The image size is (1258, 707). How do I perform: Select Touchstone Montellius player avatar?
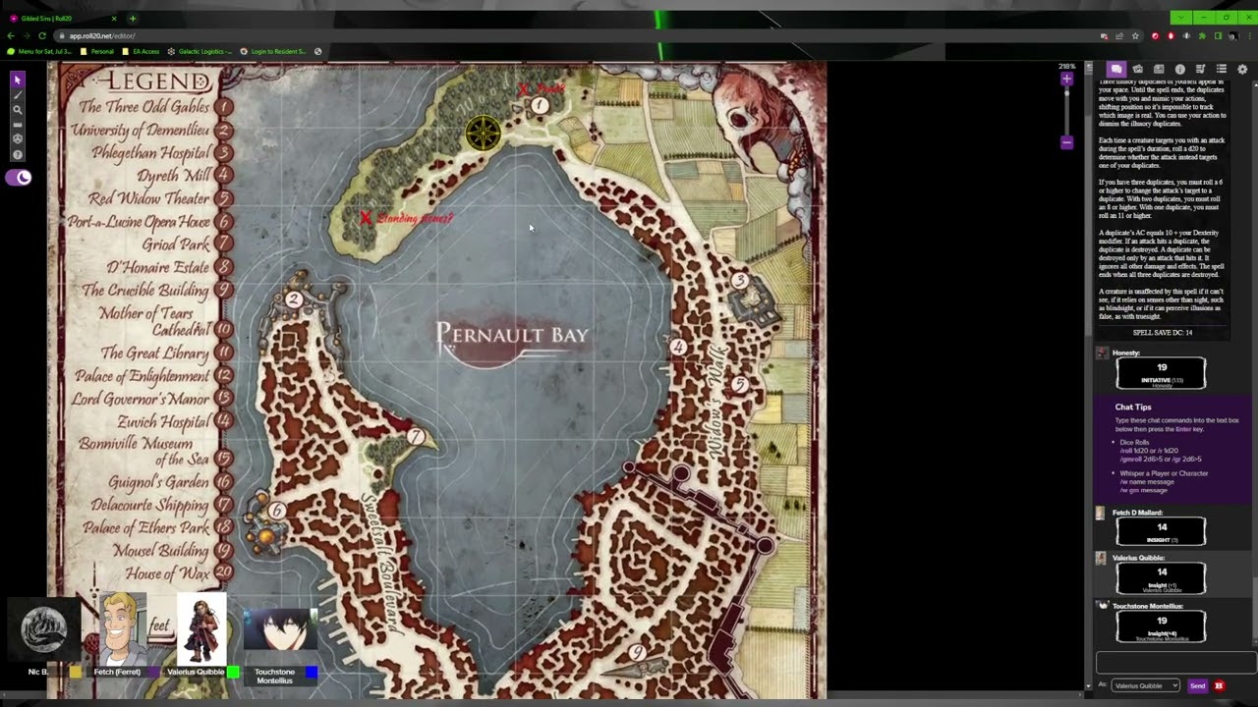pos(281,628)
